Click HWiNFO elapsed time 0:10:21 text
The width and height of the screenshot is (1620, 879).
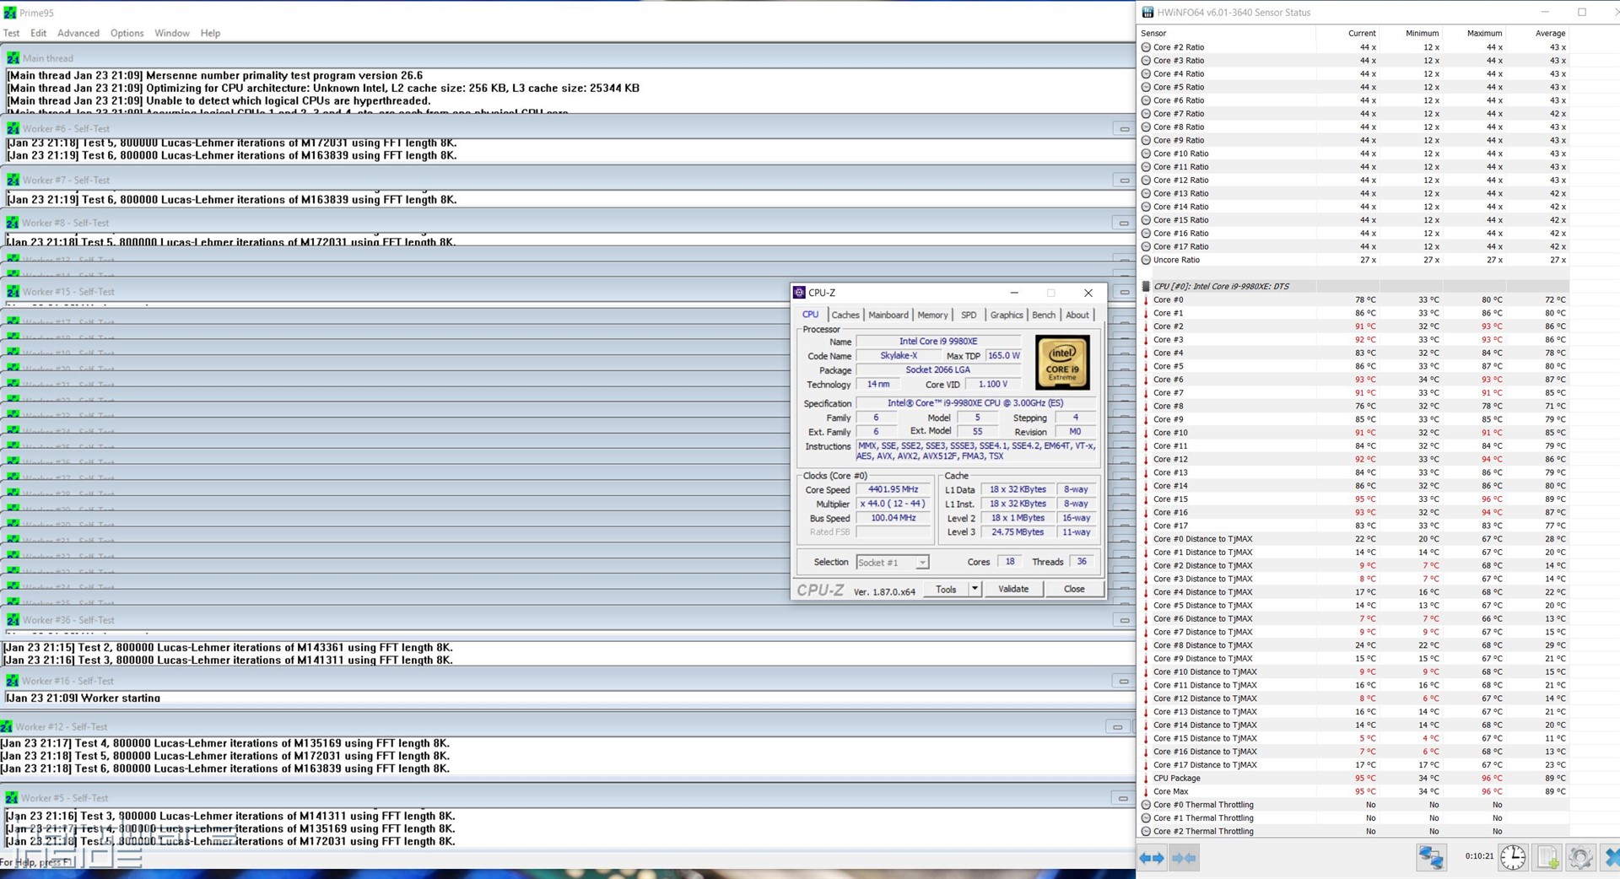(1479, 856)
